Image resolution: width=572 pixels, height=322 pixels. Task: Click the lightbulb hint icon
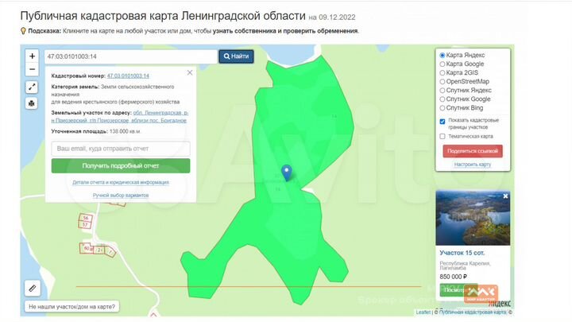[23, 31]
